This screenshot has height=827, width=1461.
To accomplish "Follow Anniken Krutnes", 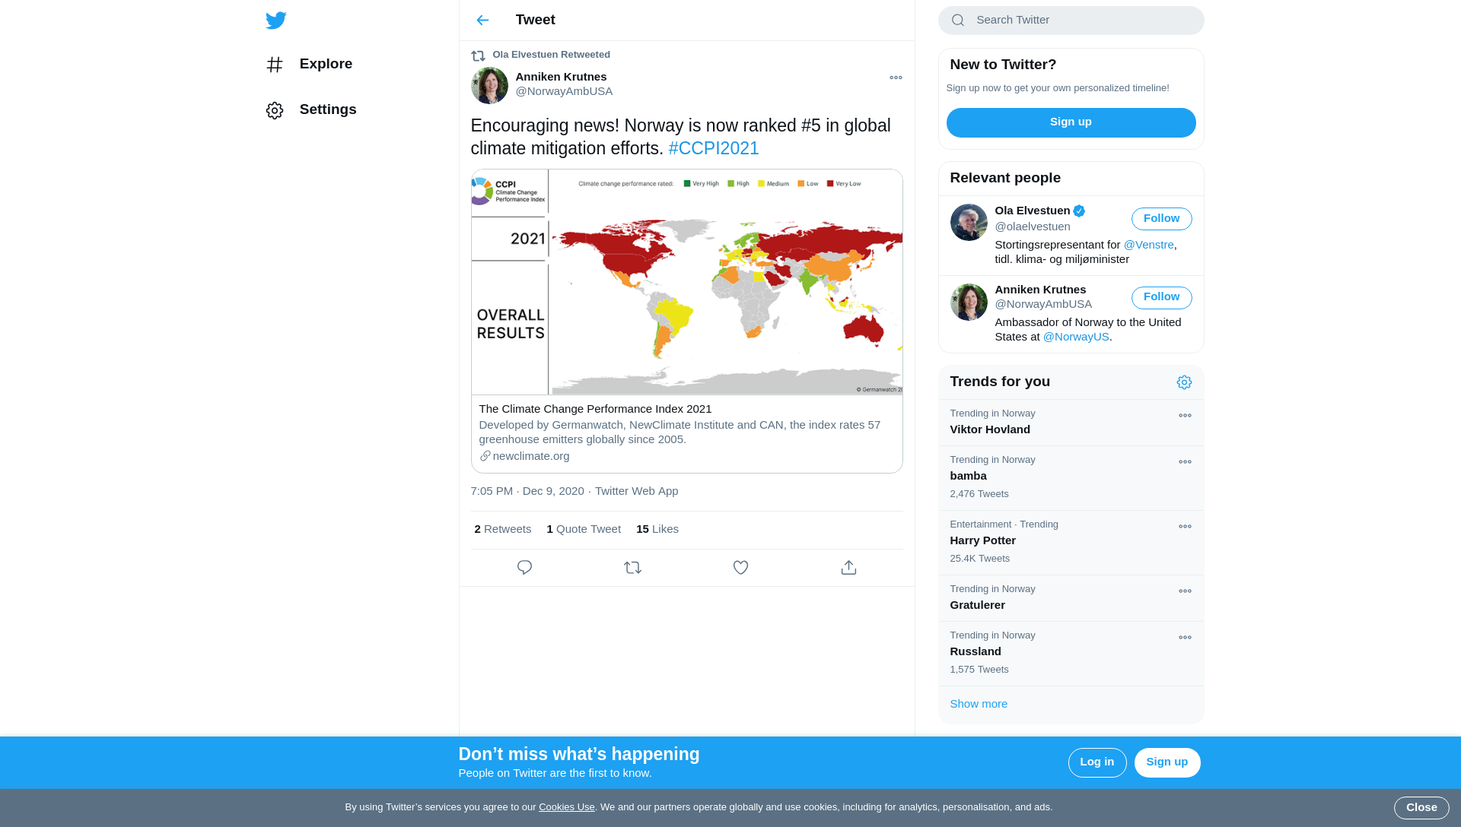I will pyautogui.click(x=1161, y=297).
